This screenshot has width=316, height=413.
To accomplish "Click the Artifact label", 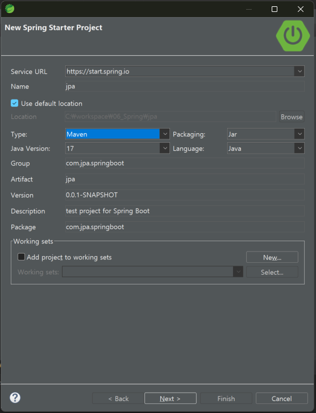I will point(22,179).
